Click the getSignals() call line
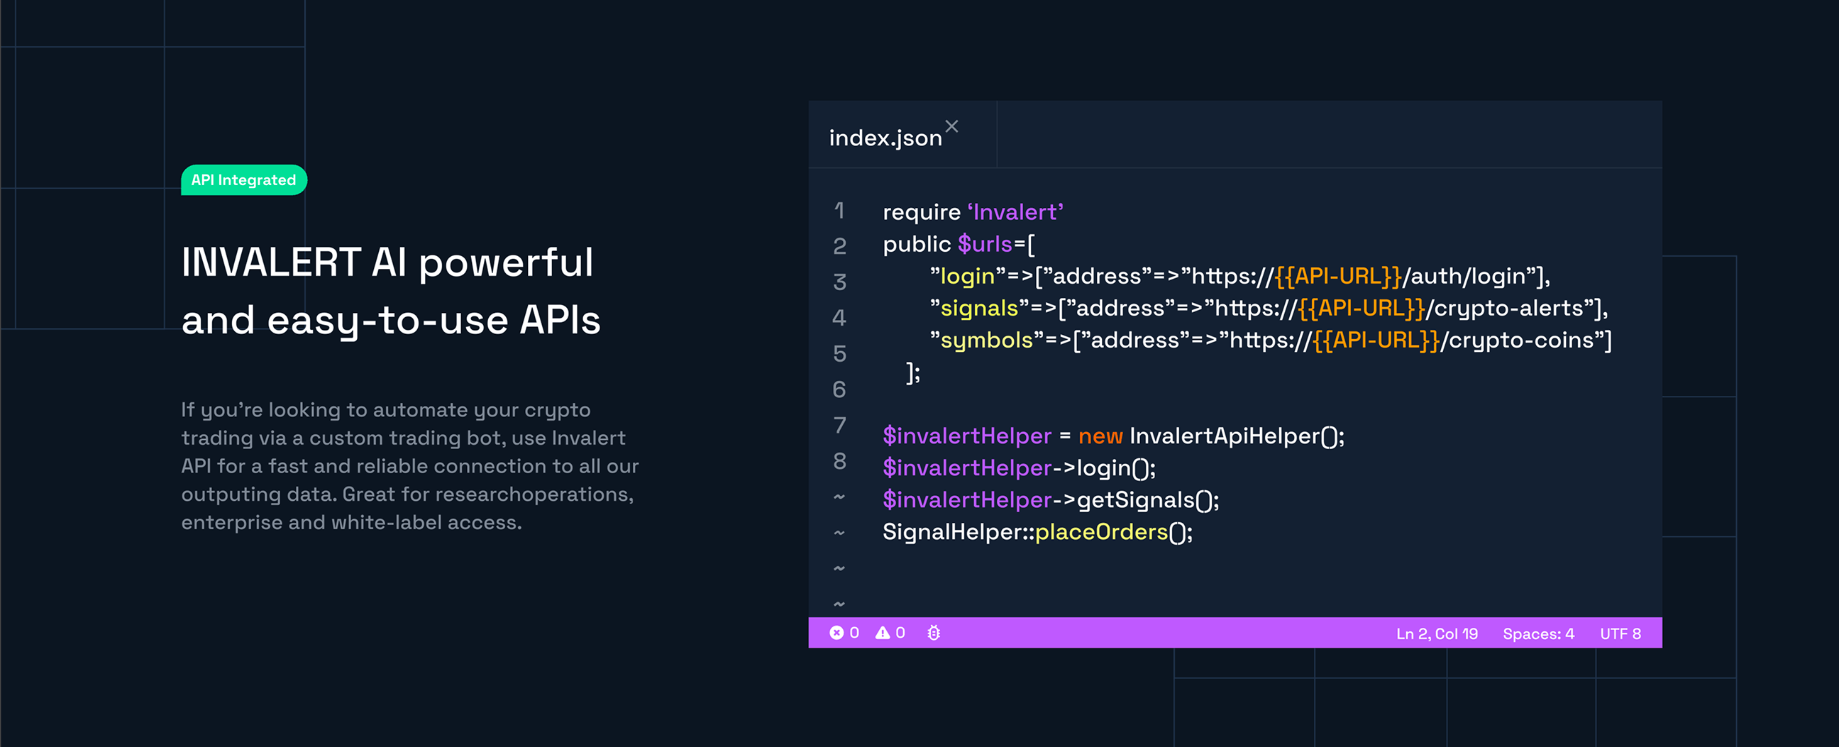Image resolution: width=1839 pixels, height=747 pixels. (1051, 500)
